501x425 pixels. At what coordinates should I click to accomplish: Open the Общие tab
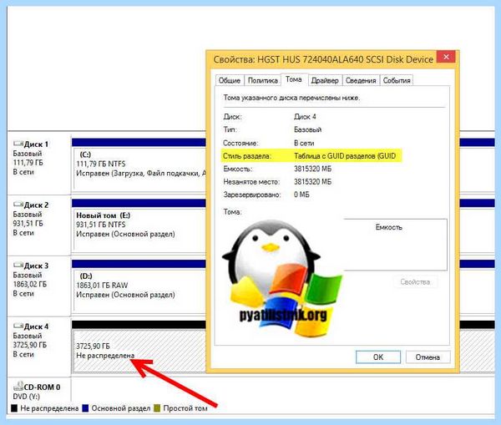click(x=230, y=80)
